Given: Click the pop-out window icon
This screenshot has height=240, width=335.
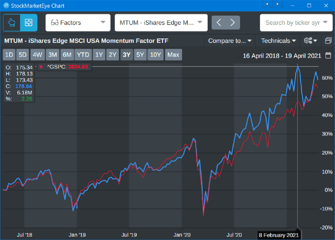Looking at the screenshot, I should click(x=328, y=41).
